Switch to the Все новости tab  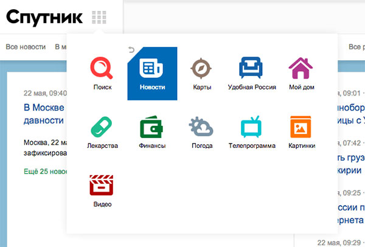25,47
